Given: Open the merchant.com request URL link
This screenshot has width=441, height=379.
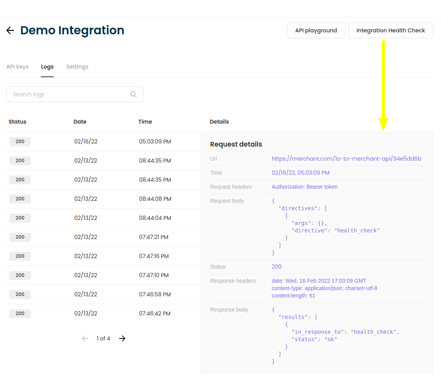Looking at the screenshot, I should (346, 159).
